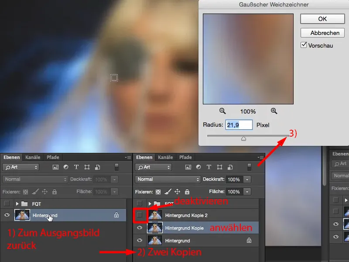Show FQT group visibility in middle panel
The image size is (349, 262).
(139, 203)
